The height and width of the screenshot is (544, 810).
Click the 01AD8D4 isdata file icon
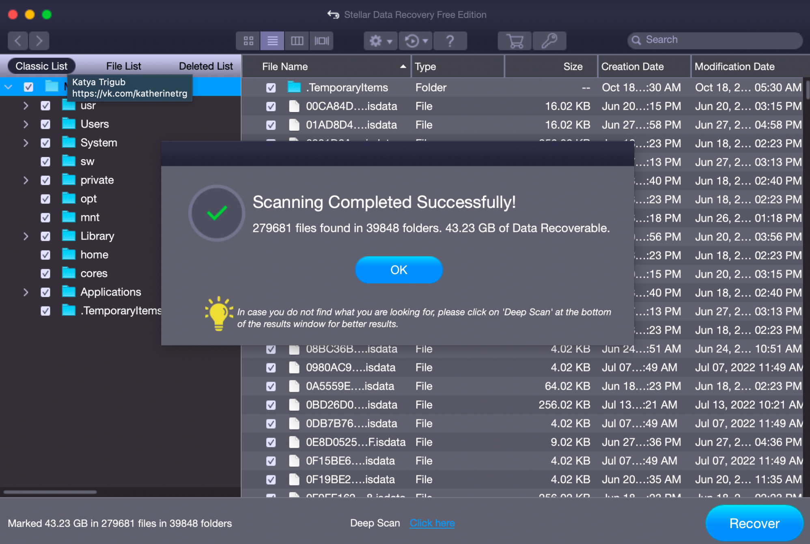point(294,125)
